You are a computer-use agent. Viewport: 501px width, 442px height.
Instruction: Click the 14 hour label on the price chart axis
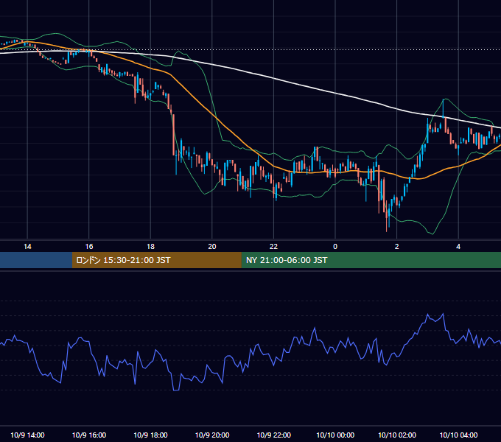(x=27, y=247)
